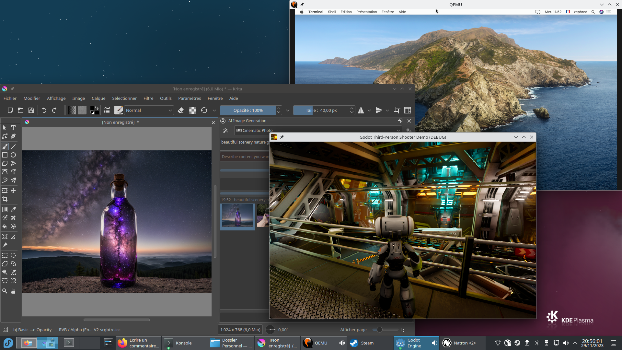Open AI Image Generation settings gear
The width and height of the screenshot is (622, 350).
(409, 130)
